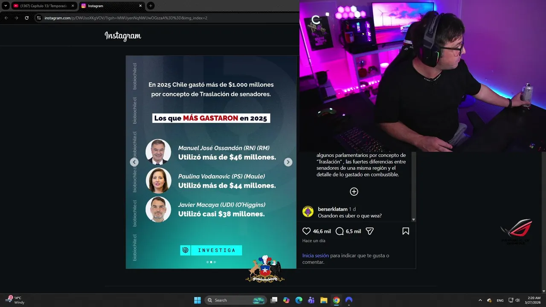Open a new browser tab
546x307 pixels.
151,6
